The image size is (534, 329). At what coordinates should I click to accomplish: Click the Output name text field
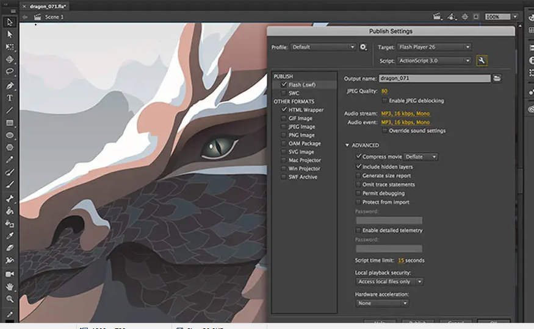(435, 78)
